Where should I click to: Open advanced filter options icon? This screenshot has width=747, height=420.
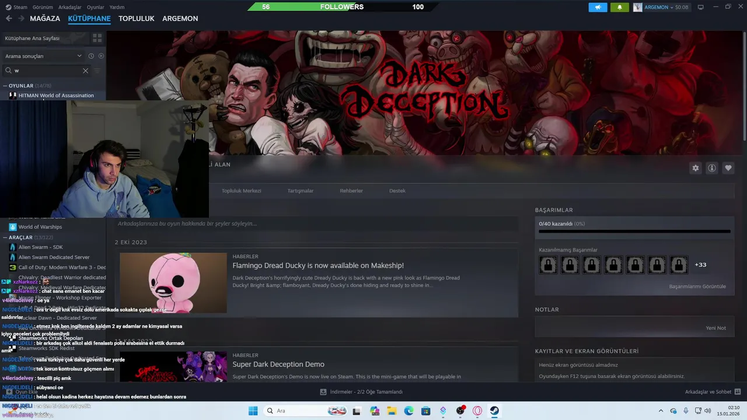coord(97,71)
